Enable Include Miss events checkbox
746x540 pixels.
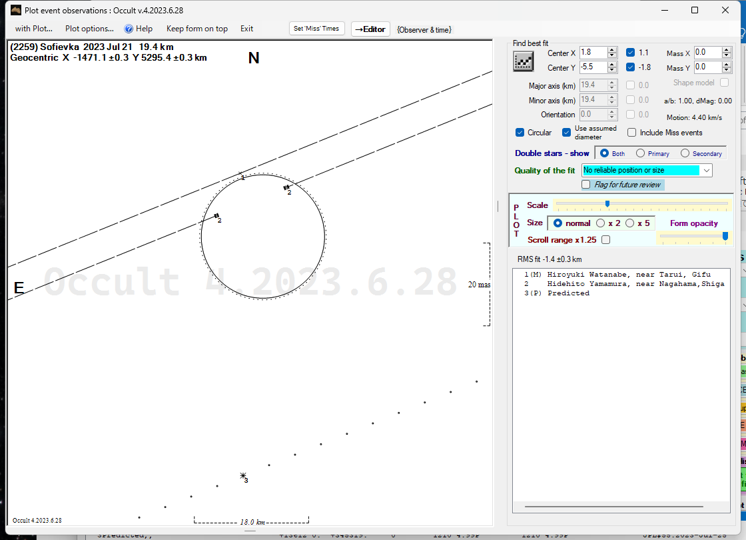click(632, 133)
